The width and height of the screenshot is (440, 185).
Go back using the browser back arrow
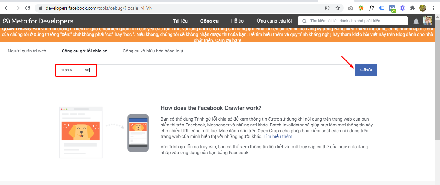coord(7,8)
